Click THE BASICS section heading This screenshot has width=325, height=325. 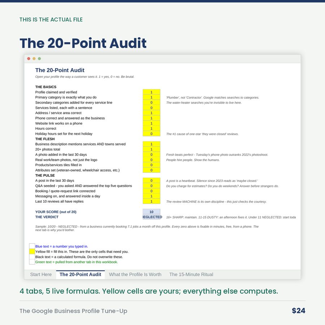[46, 87]
